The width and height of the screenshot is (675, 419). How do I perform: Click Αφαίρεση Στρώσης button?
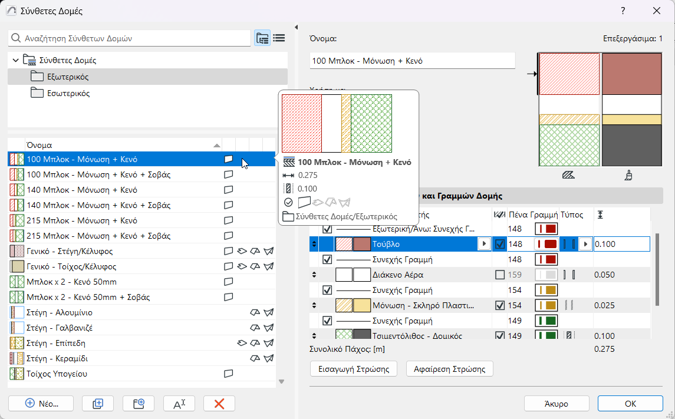coord(449,369)
